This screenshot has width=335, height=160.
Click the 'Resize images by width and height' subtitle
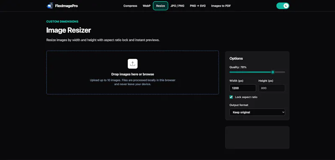pyautogui.click(x=103, y=40)
